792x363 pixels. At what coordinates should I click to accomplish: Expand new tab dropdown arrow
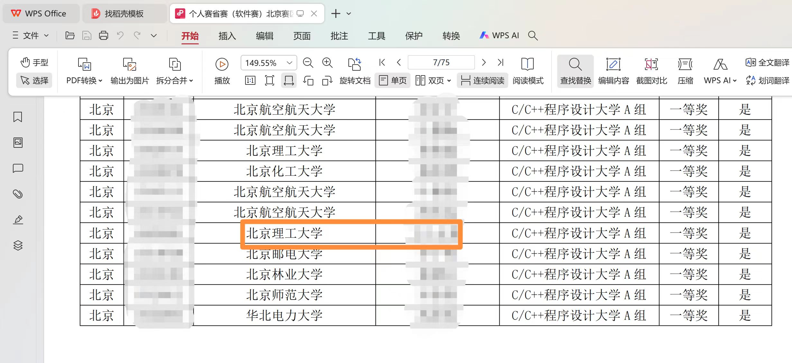pos(349,13)
